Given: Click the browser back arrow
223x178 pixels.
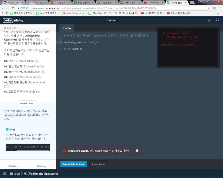Looking at the screenshot, I should [3, 8].
